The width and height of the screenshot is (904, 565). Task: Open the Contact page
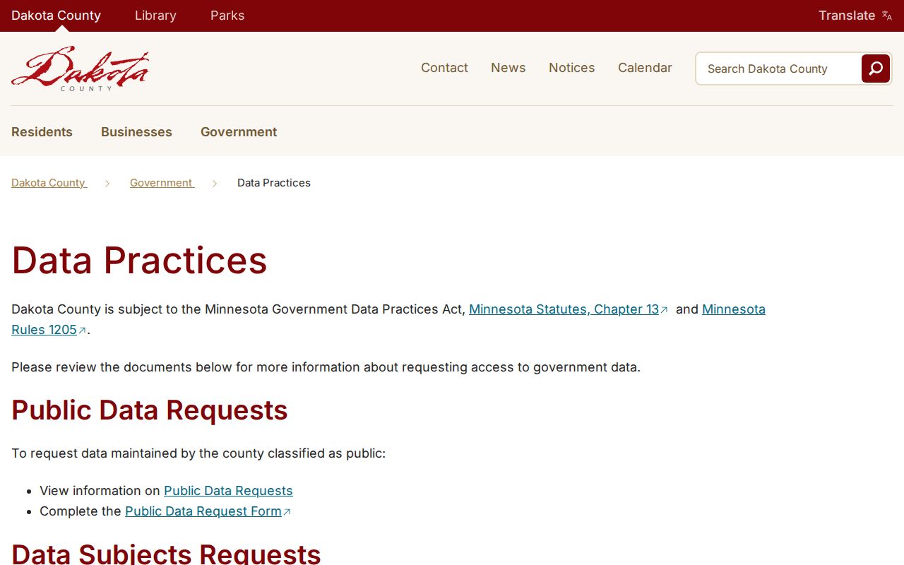pos(444,68)
